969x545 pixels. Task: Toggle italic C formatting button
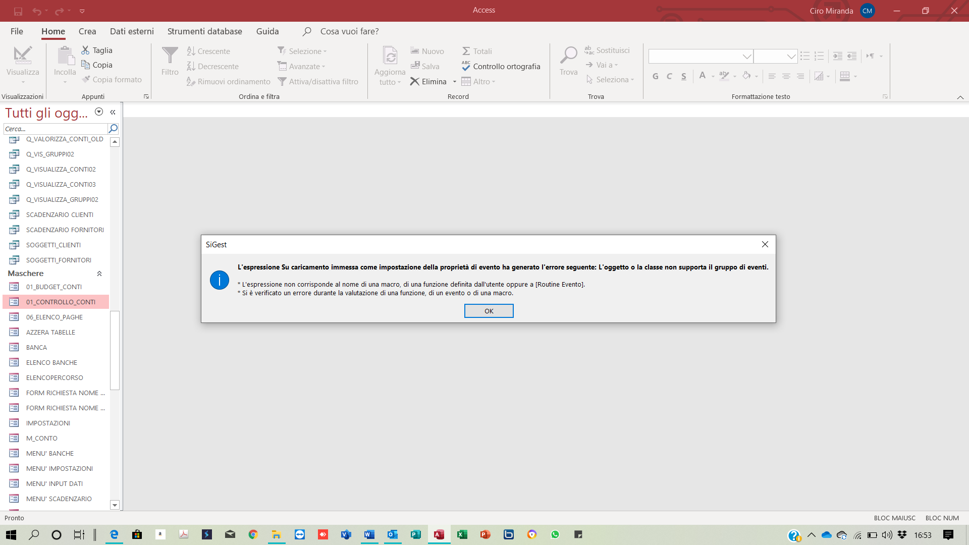tap(669, 76)
